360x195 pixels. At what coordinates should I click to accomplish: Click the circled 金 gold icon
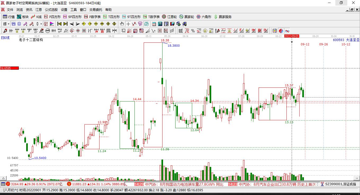tap(205, 31)
